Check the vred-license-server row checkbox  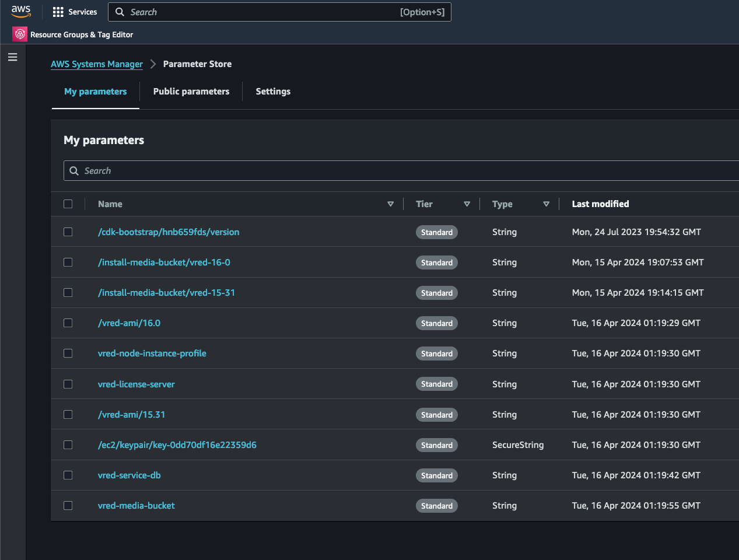click(x=68, y=384)
